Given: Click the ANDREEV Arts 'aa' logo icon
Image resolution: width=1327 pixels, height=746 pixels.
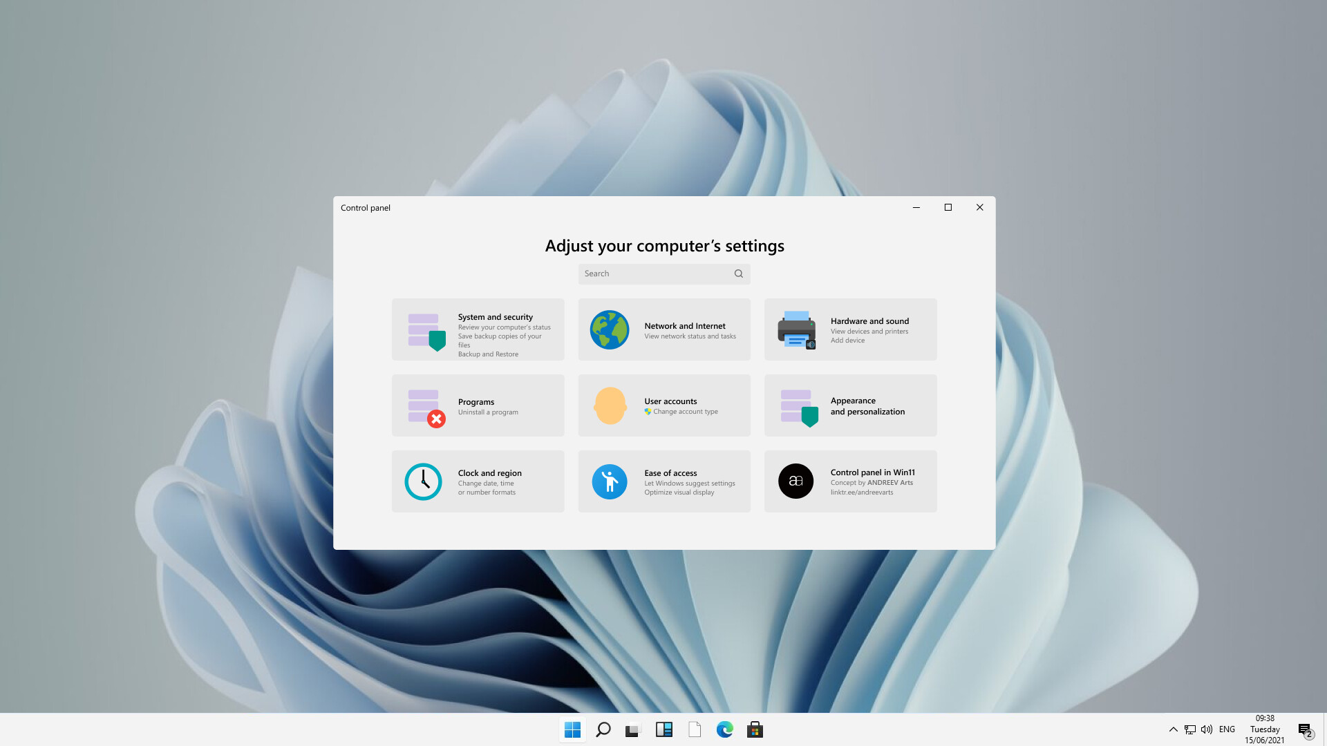Looking at the screenshot, I should (796, 481).
